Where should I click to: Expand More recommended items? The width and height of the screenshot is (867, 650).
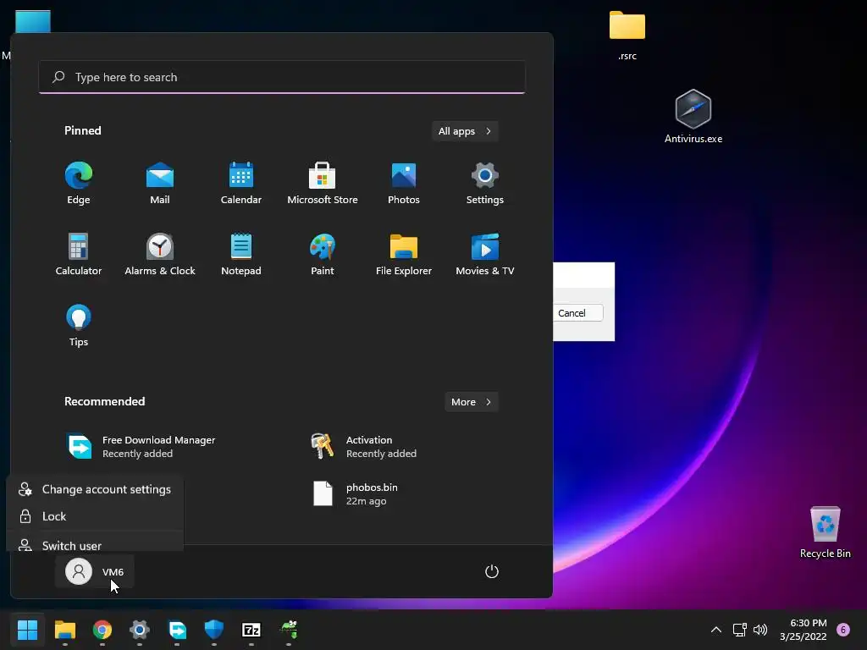pyautogui.click(x=471, y=402)
